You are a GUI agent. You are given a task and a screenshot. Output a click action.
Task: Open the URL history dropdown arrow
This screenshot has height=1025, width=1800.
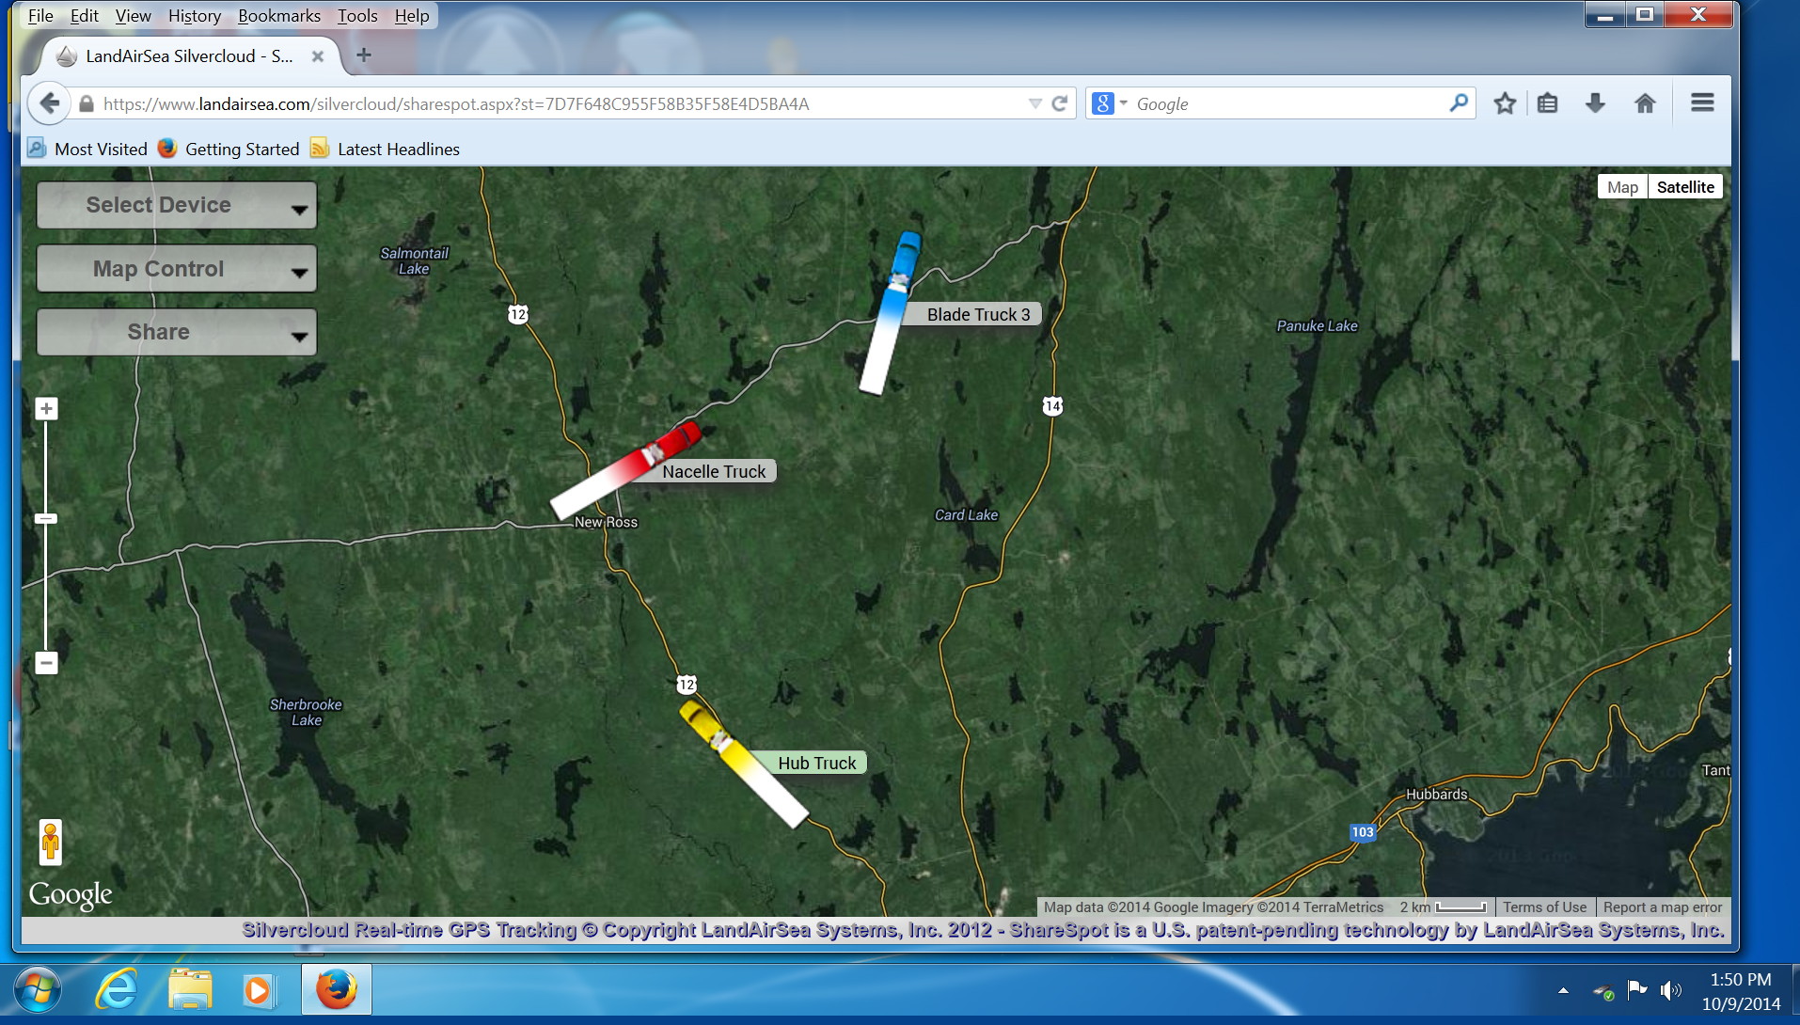[1034, 103]
